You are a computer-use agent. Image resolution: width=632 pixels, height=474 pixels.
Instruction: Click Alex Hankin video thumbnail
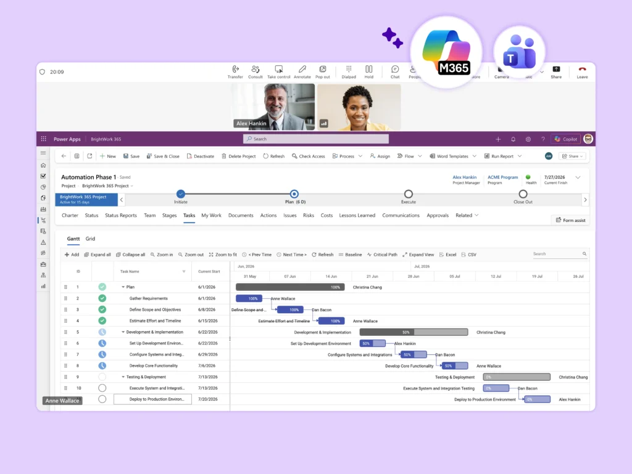point(273,107)
